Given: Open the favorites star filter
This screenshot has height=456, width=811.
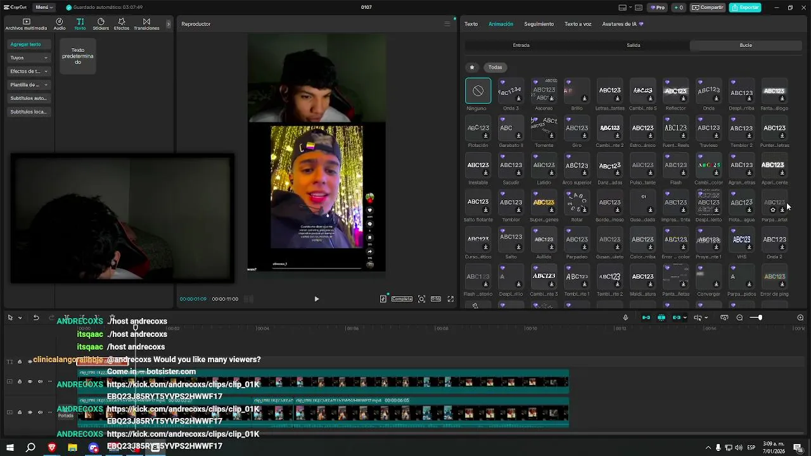Looking at the screenshot, I should (471, 67).
